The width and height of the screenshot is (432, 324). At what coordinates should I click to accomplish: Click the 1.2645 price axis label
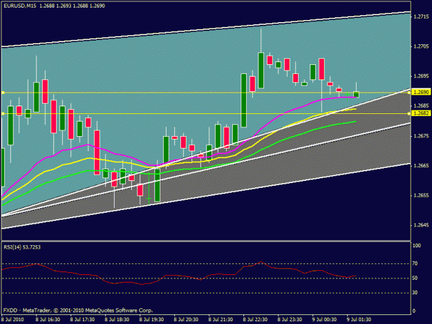[421, 225]
